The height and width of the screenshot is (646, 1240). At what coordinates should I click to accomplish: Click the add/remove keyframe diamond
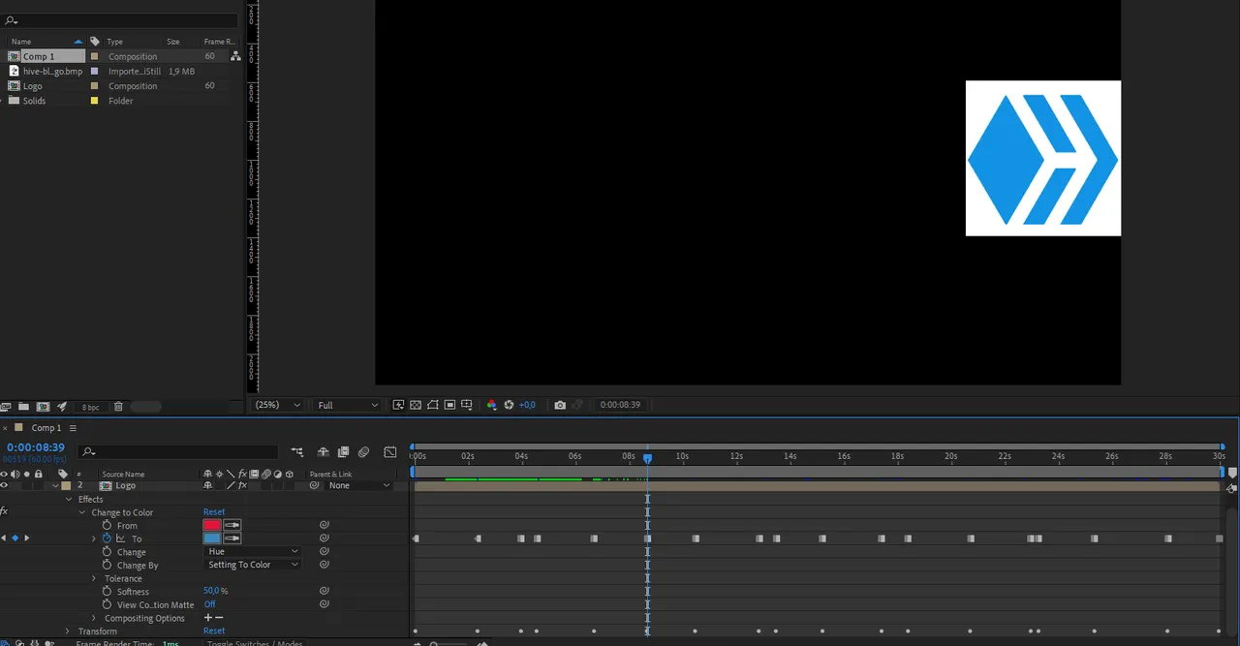15,538
